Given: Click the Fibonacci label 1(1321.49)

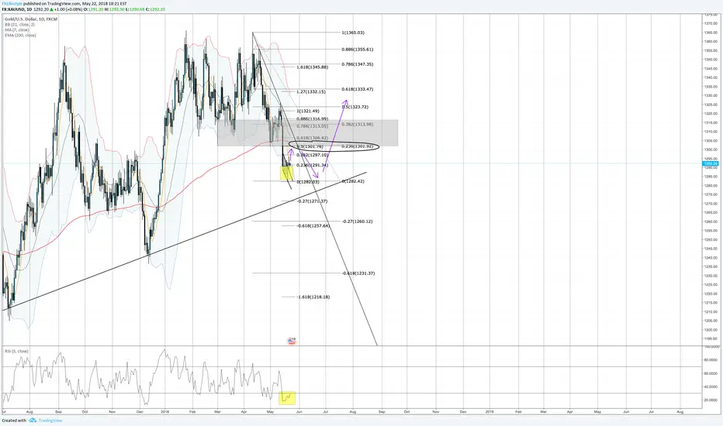Looking at the screenshot, I should click(307, 111).
